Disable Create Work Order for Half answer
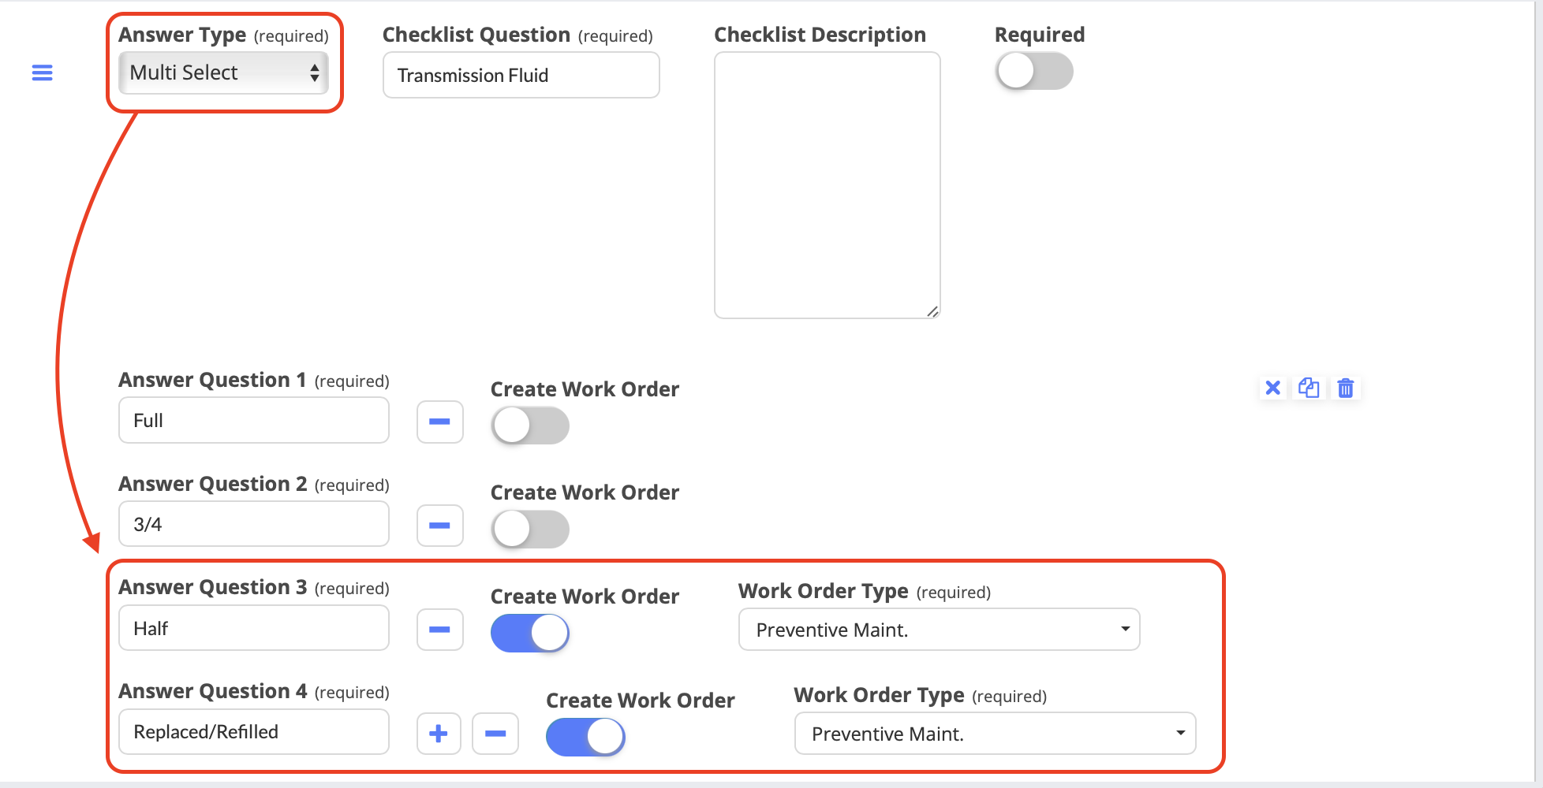Screen dimensions: 1543x788 pos(530,633)
